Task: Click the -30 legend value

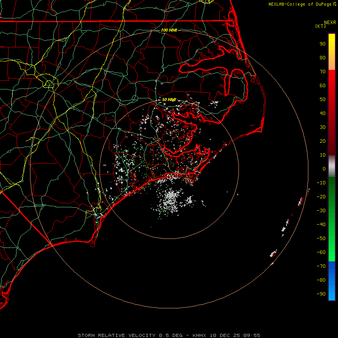Action: pyautogui.click(x=321, y=211)
